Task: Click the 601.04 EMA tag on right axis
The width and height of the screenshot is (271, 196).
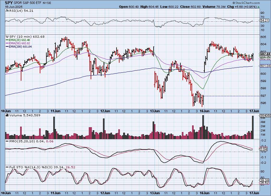Action: [265, 66]
